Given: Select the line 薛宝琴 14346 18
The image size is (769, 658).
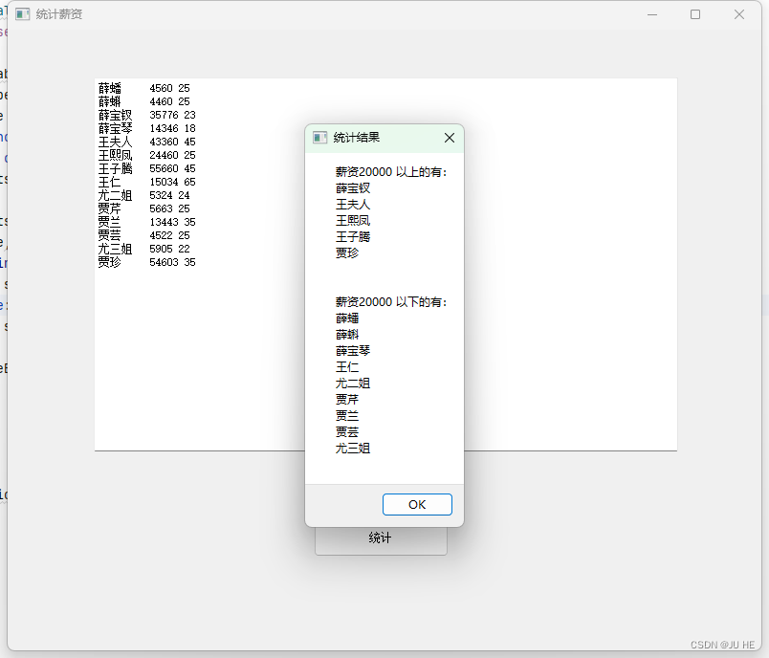Looking at the screenshot, I should tap(146, 128).
